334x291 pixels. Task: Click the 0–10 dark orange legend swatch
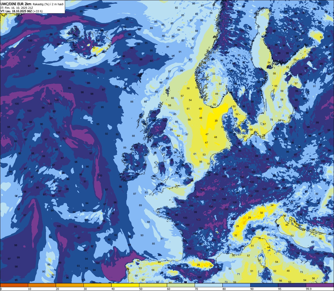[14, 285]
